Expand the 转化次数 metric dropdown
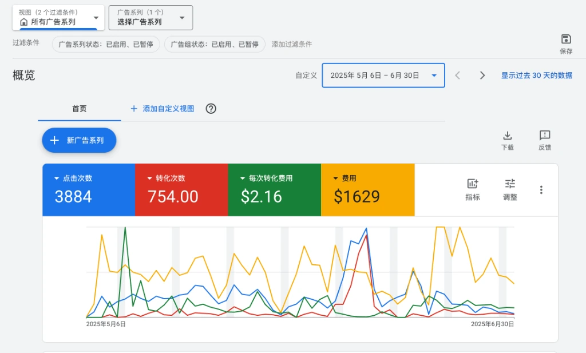 [149, 178]
